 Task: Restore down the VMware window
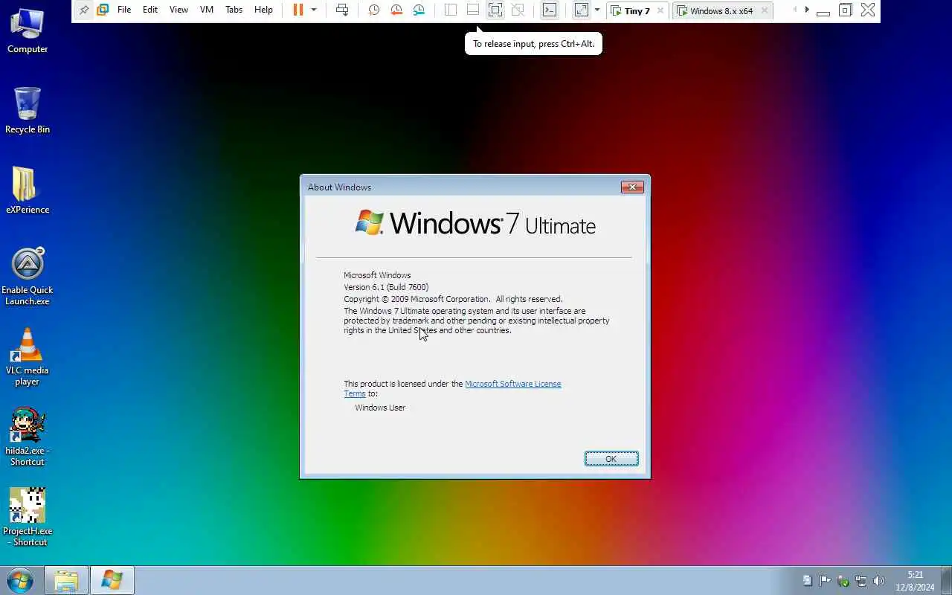[846, 10]
